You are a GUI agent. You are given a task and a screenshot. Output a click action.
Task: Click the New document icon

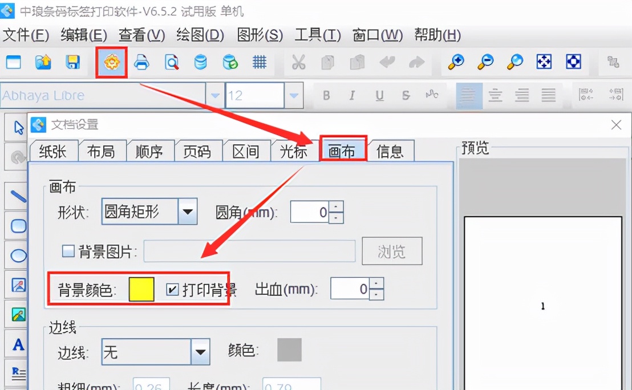[13, 62]
